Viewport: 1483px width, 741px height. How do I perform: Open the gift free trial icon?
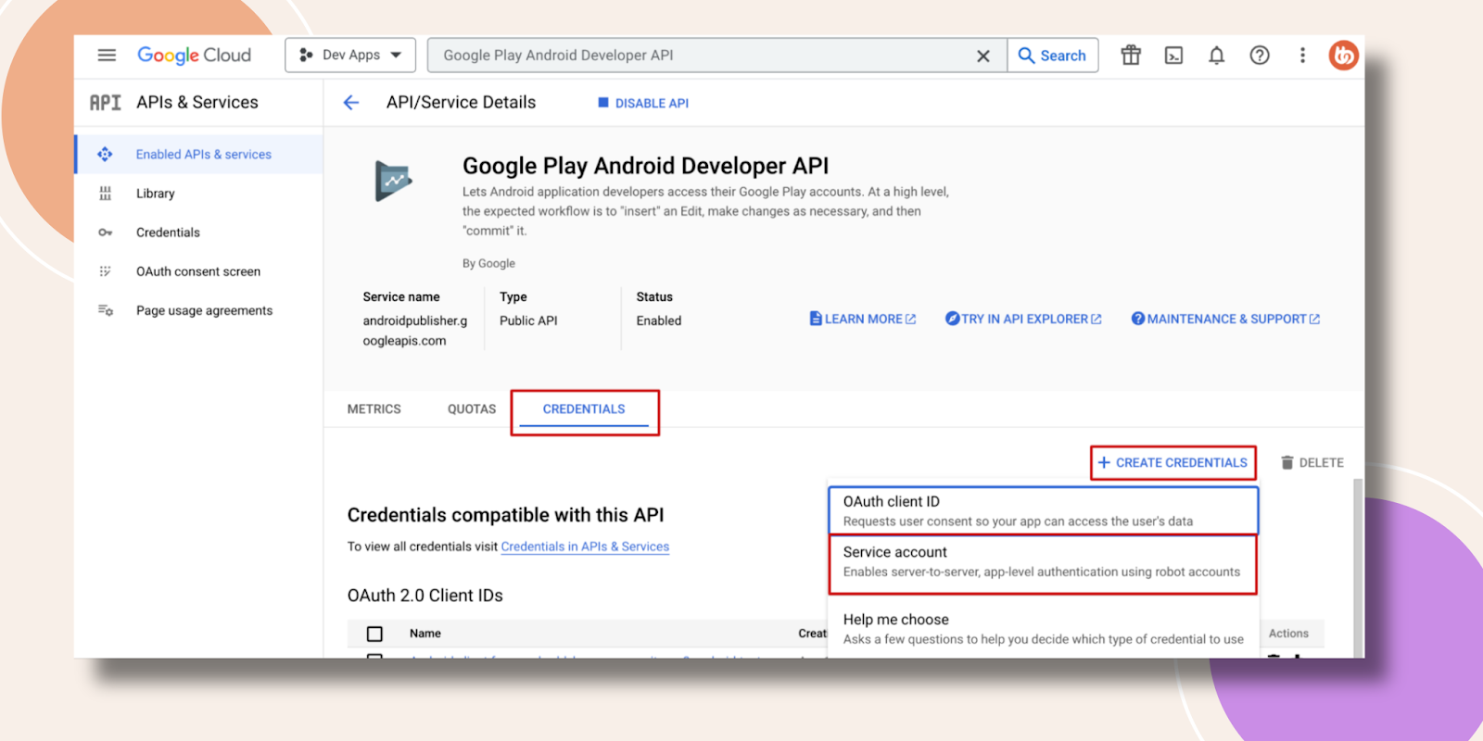pos(1130,55)
